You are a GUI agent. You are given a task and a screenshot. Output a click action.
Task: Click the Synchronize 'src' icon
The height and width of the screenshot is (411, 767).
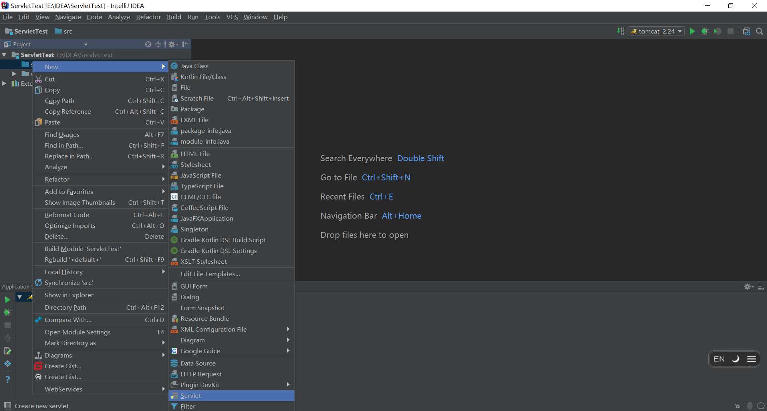coord(38,283)
